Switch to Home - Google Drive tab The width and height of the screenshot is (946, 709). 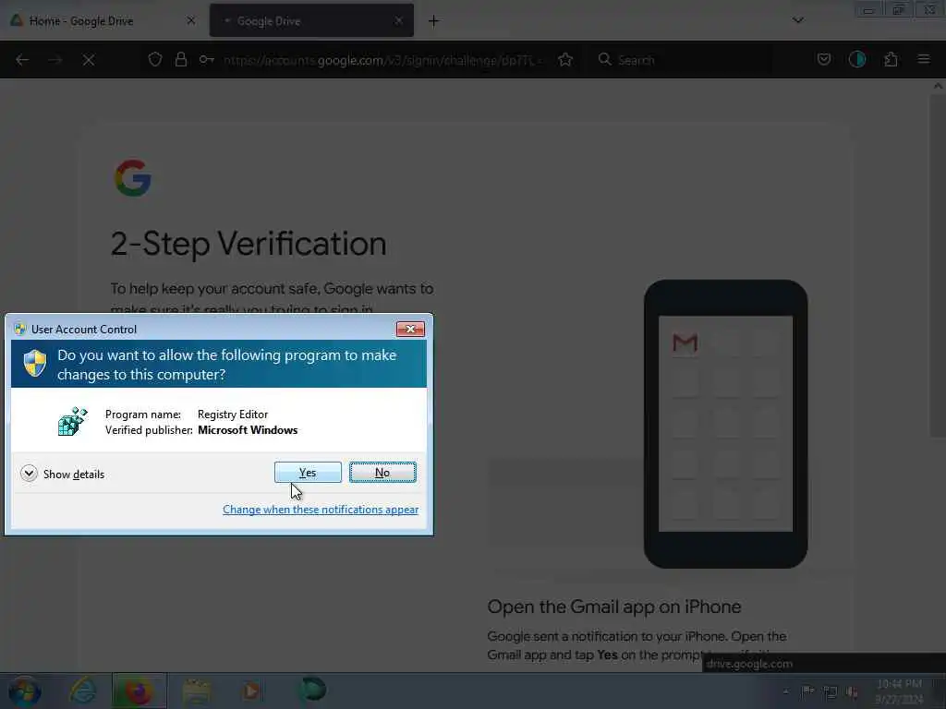point(103,20)
